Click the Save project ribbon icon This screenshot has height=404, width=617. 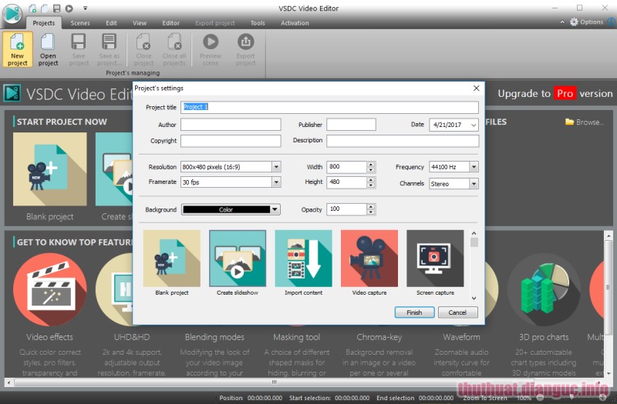point(79,49)
